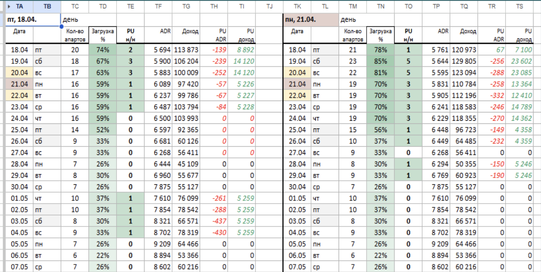541x272 pixels.
Task: Select column header TH
Action: tap(213, 6)
